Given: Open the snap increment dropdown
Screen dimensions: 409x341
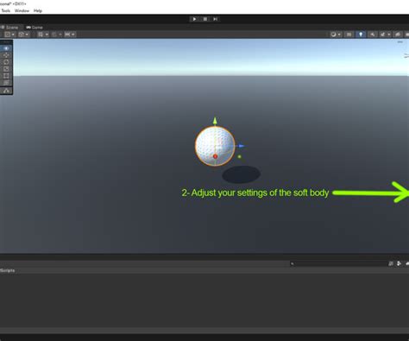Looking at the screenshot, I should (70, 35).
